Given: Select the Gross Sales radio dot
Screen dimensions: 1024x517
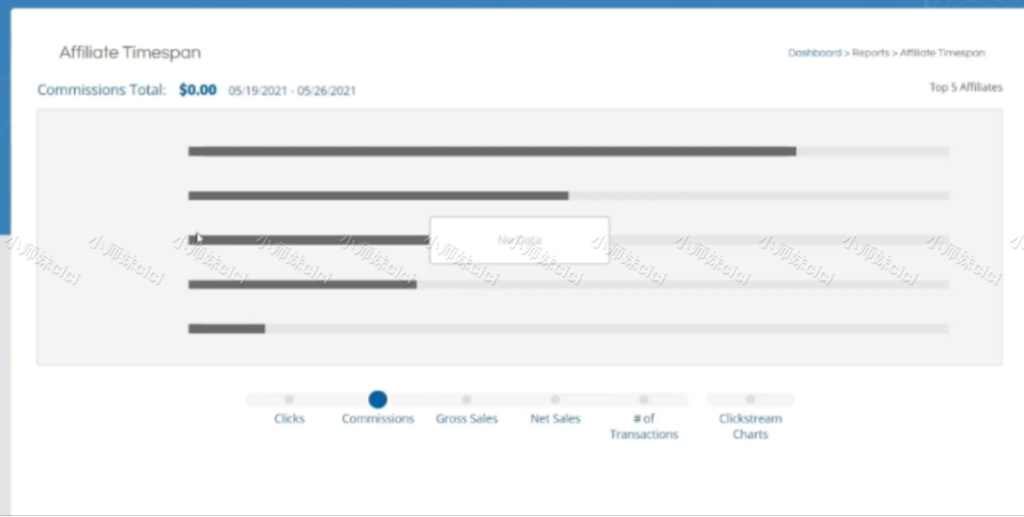Looking at the screenshot, I should pyautogui.click(x=466, y=399).
